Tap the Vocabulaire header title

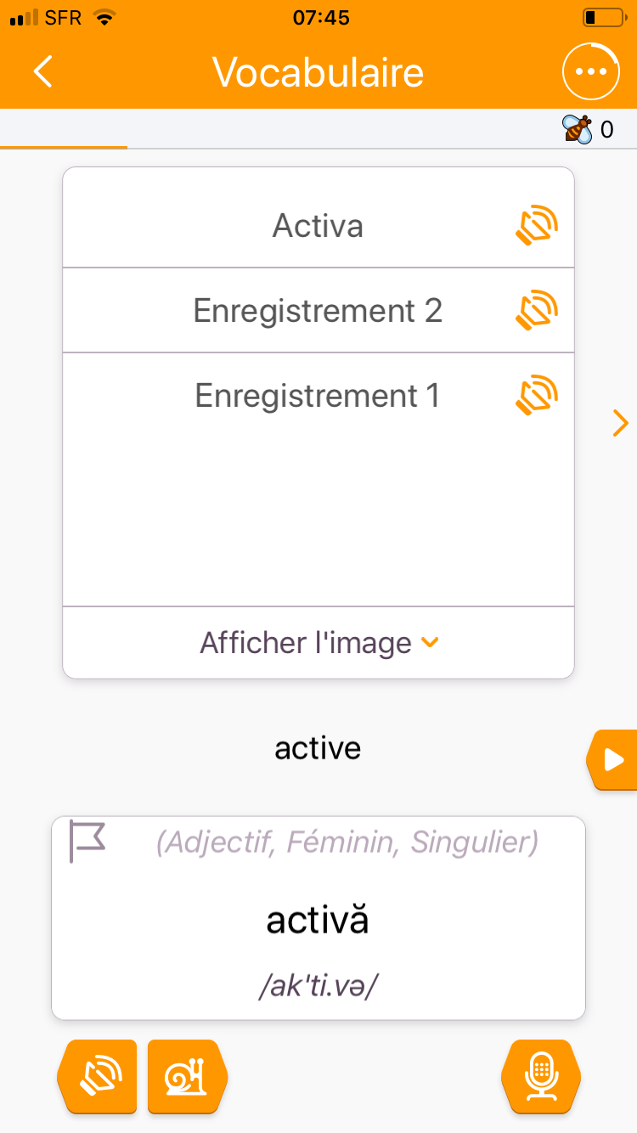pos(318,71)
